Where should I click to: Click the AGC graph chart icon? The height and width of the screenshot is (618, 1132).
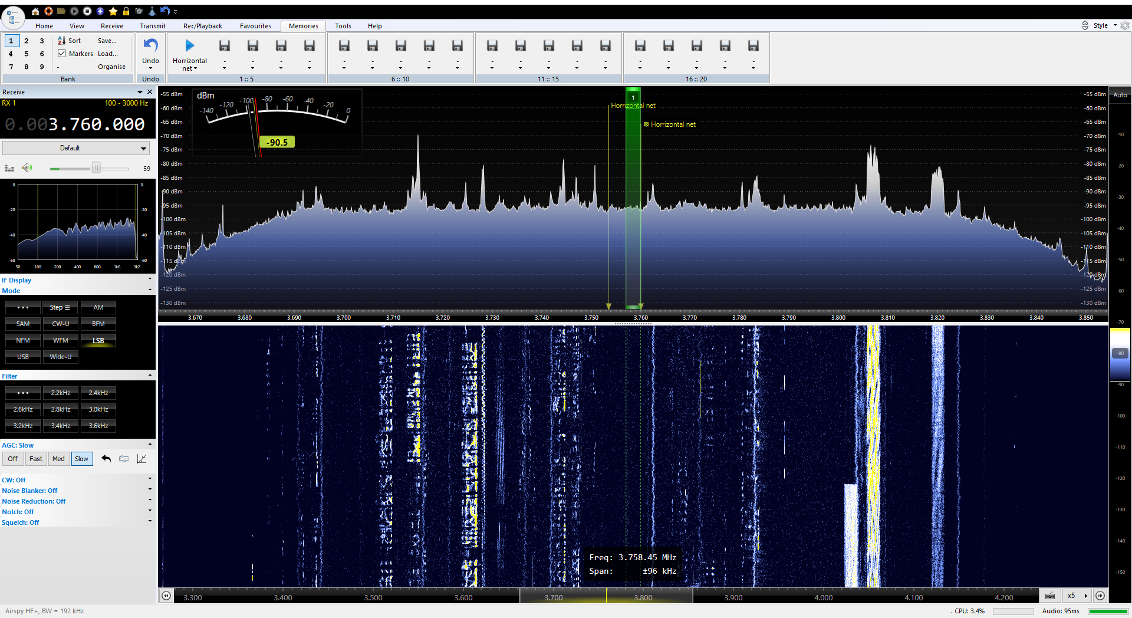141,459
